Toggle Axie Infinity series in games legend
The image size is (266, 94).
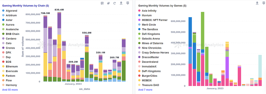(x=147, y=11)
